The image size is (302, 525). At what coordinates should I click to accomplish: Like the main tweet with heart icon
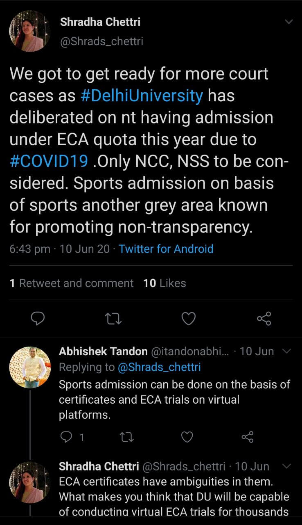tap(188, 318)
